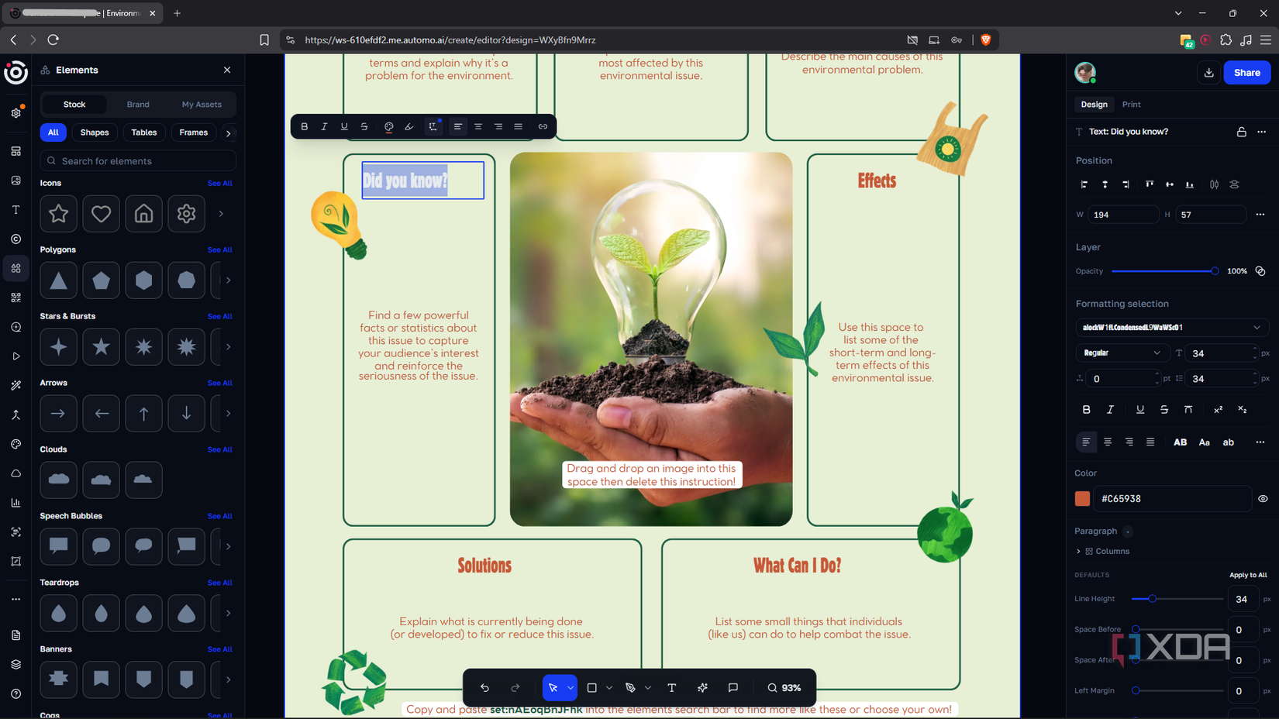Click the undo arrow in bottom toolbar
1279x719 pixels.
[484, 687]
